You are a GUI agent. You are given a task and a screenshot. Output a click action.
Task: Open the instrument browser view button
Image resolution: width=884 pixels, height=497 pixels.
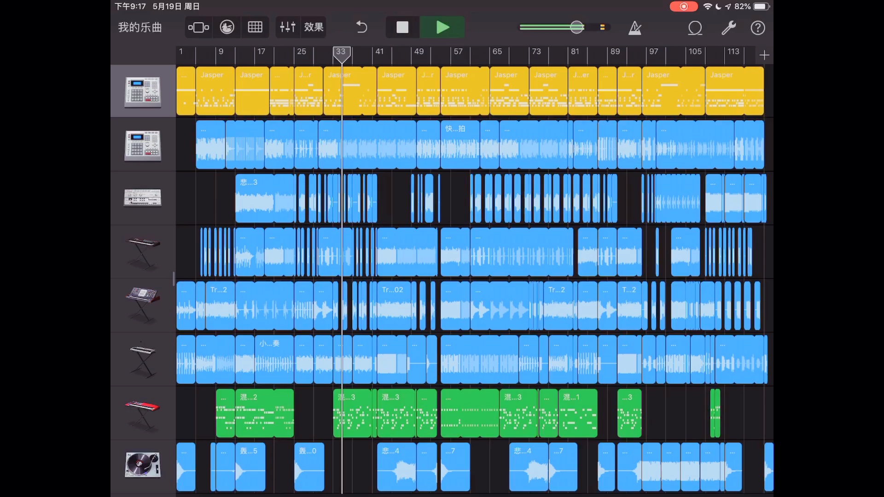point(198,27)
